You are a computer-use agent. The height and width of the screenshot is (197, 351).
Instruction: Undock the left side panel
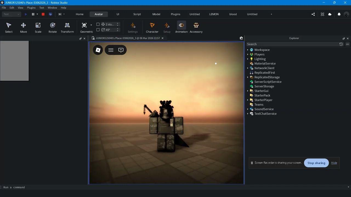(80, 39)
